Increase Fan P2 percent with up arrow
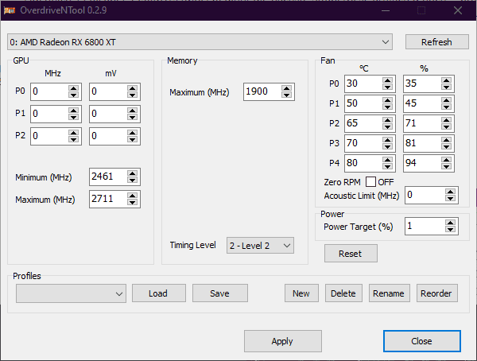The width and height of the screenshot is (477, 361). click(446, 120)
